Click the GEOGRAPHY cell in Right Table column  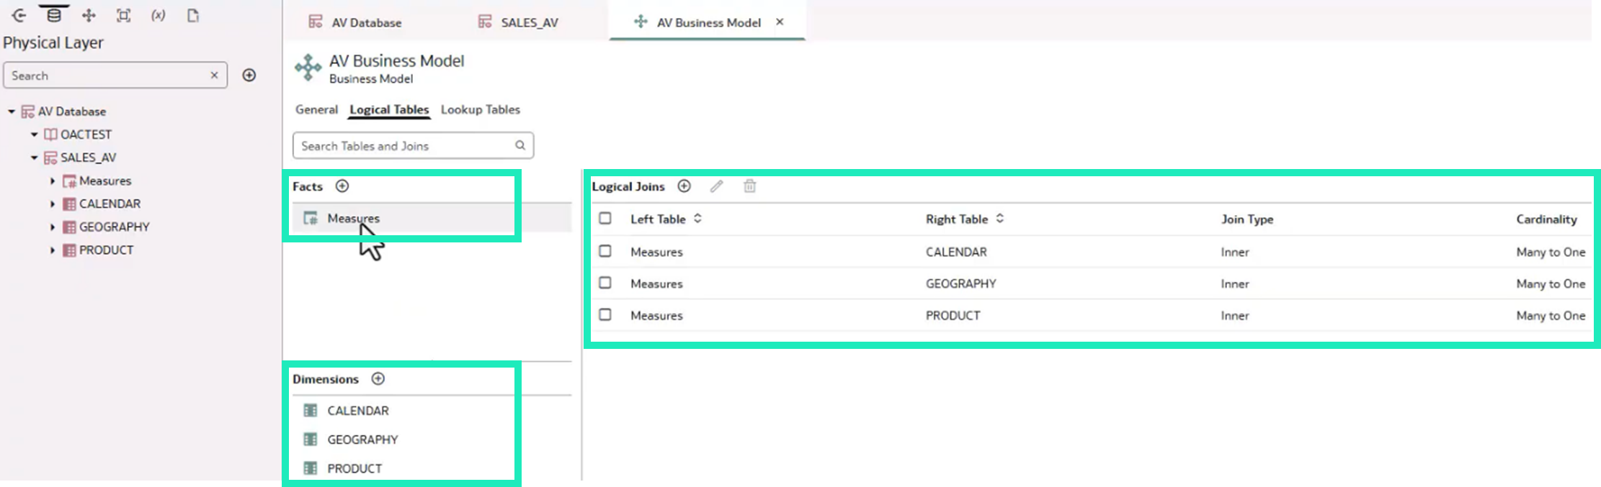(x=960, y=283)
